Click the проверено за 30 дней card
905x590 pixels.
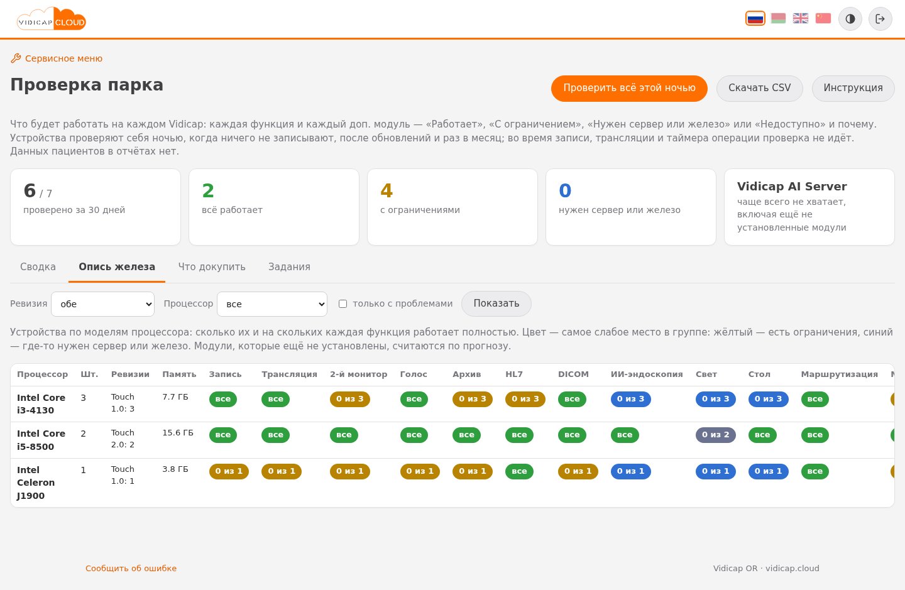[x=96, y=207]
